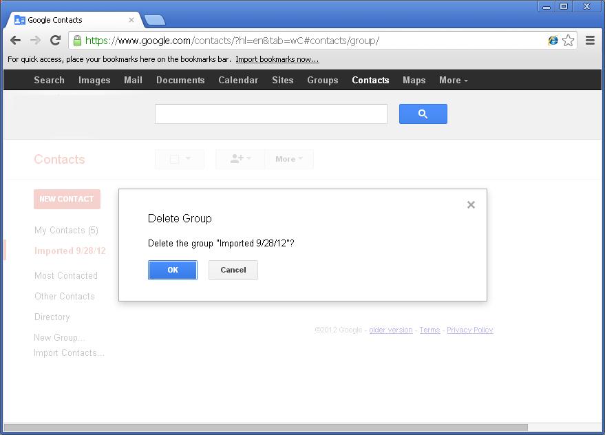Select the add-to-group person icon
The image size is (605, 435).
tap(237, 158)
